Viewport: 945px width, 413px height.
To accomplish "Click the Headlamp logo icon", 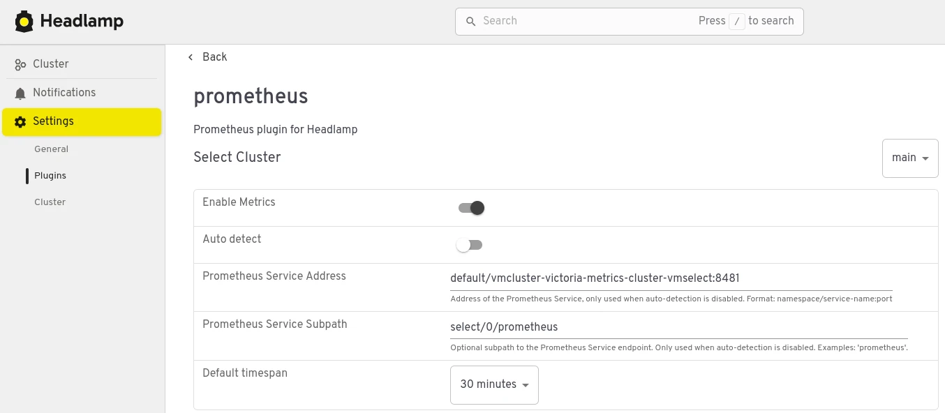I will (24, 21).
